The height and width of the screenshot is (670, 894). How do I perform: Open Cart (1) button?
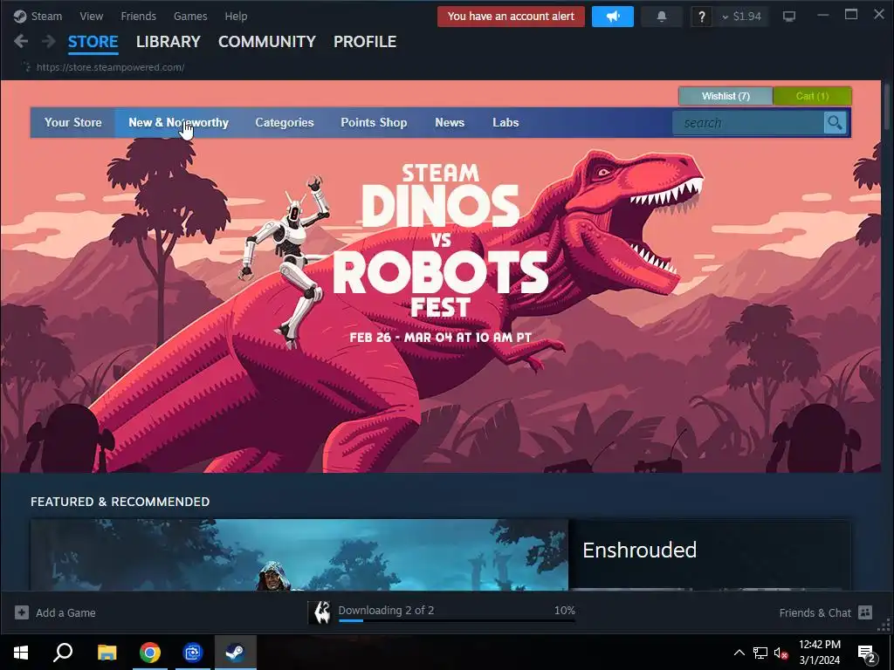pyautogui.click(x=813, y=96)
